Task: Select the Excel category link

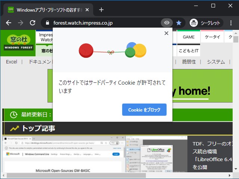Action: (x=12, y=62)
